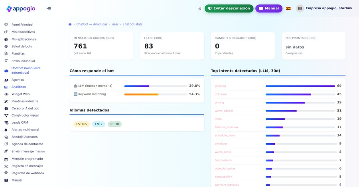Image resolution: width=359 pixels, height=187 pixels.
Task: Click the Keyword matching orange progress bar
Action: 156,94
